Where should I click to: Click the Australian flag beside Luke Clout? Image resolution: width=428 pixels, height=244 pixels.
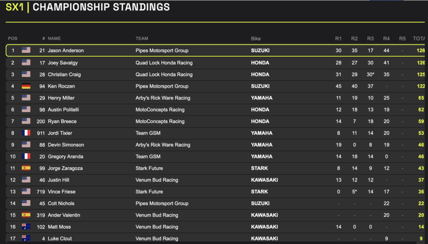[x=26, y=238]
